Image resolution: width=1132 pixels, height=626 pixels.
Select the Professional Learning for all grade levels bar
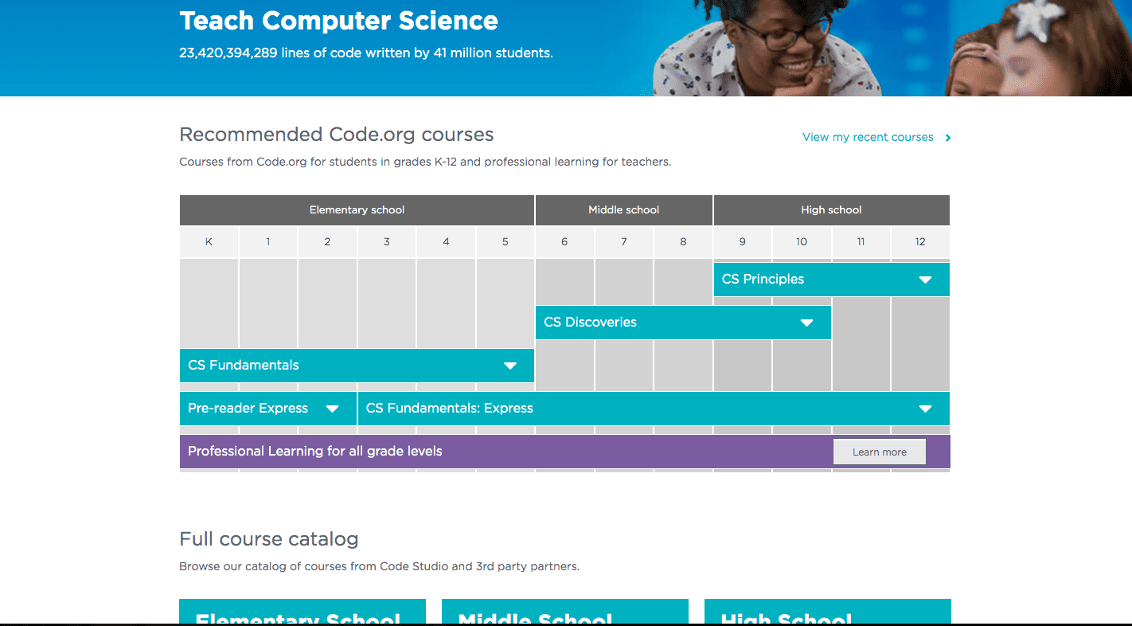(564, 452)
